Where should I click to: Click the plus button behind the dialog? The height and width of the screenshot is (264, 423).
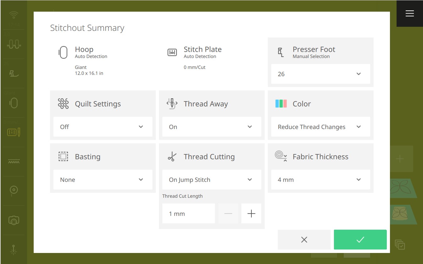pyautogui.click(x=400, y=159)
